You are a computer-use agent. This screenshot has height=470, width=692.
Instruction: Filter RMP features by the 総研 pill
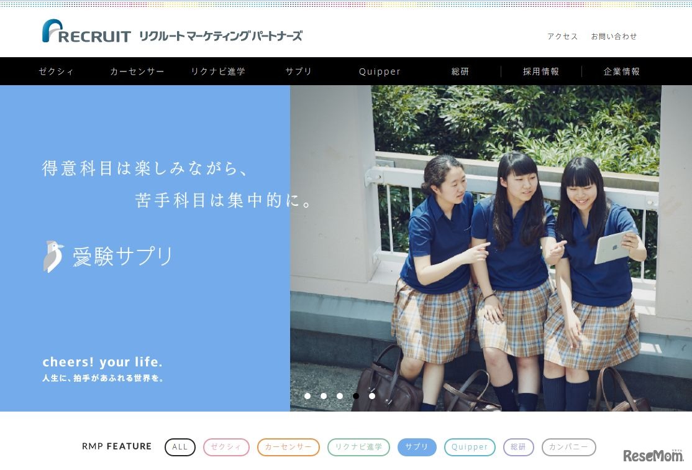(x=518, y=447)
